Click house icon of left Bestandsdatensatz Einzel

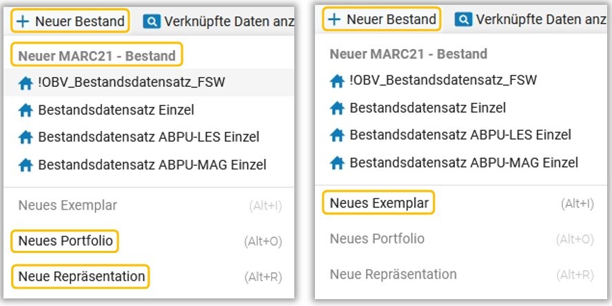(x=25, y=110)
